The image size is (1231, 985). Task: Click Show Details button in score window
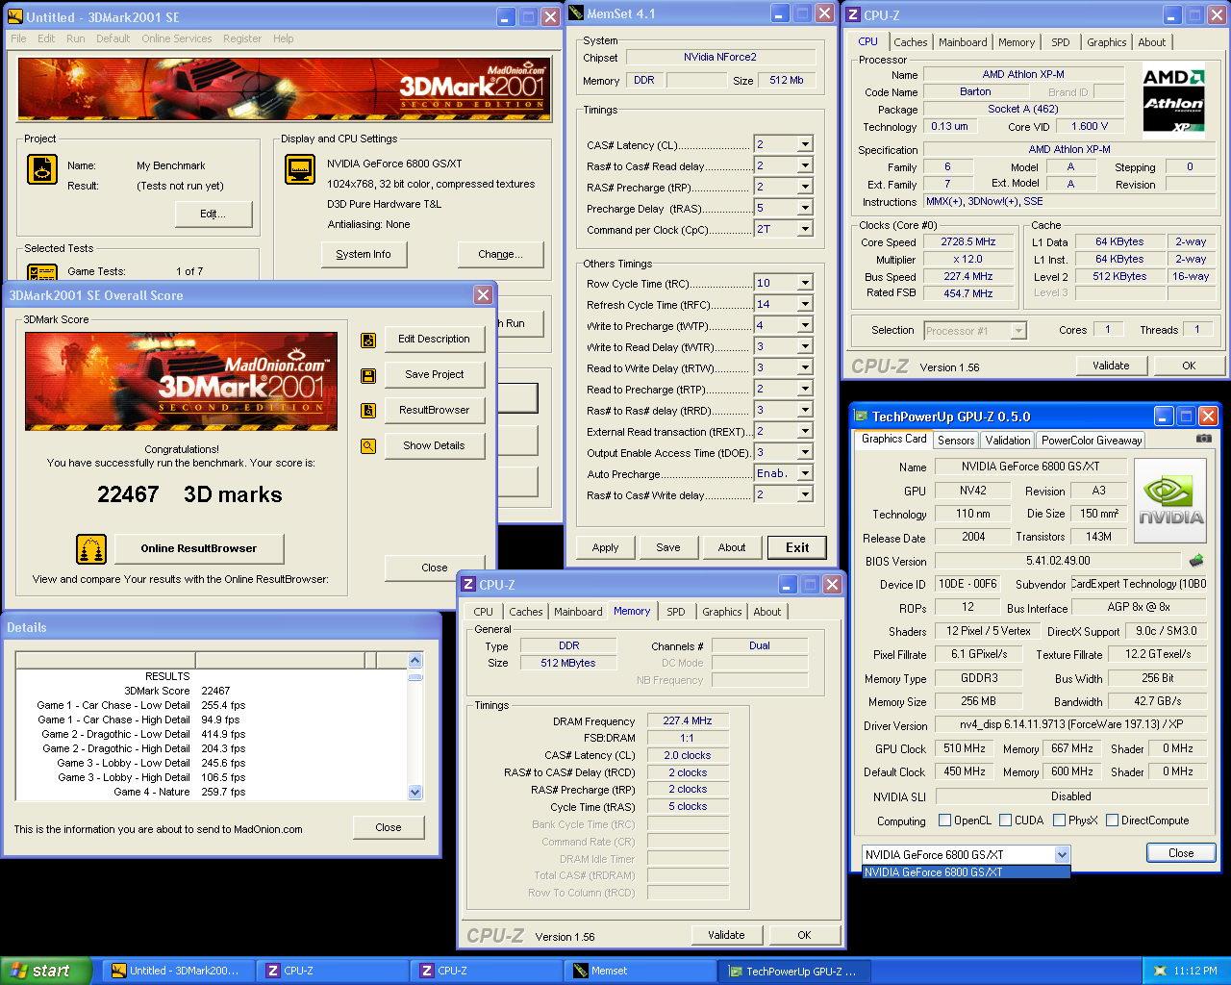(434, 445)
